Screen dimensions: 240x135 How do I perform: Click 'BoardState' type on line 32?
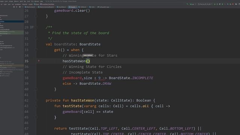(x=90, y=44)
